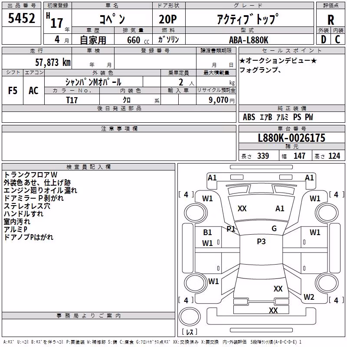Click the color number T17

tap(72, 100)
